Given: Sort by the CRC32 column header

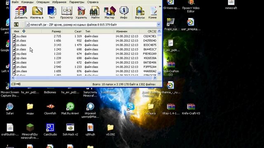Looking at the screenshot, I should pos(148,31).
